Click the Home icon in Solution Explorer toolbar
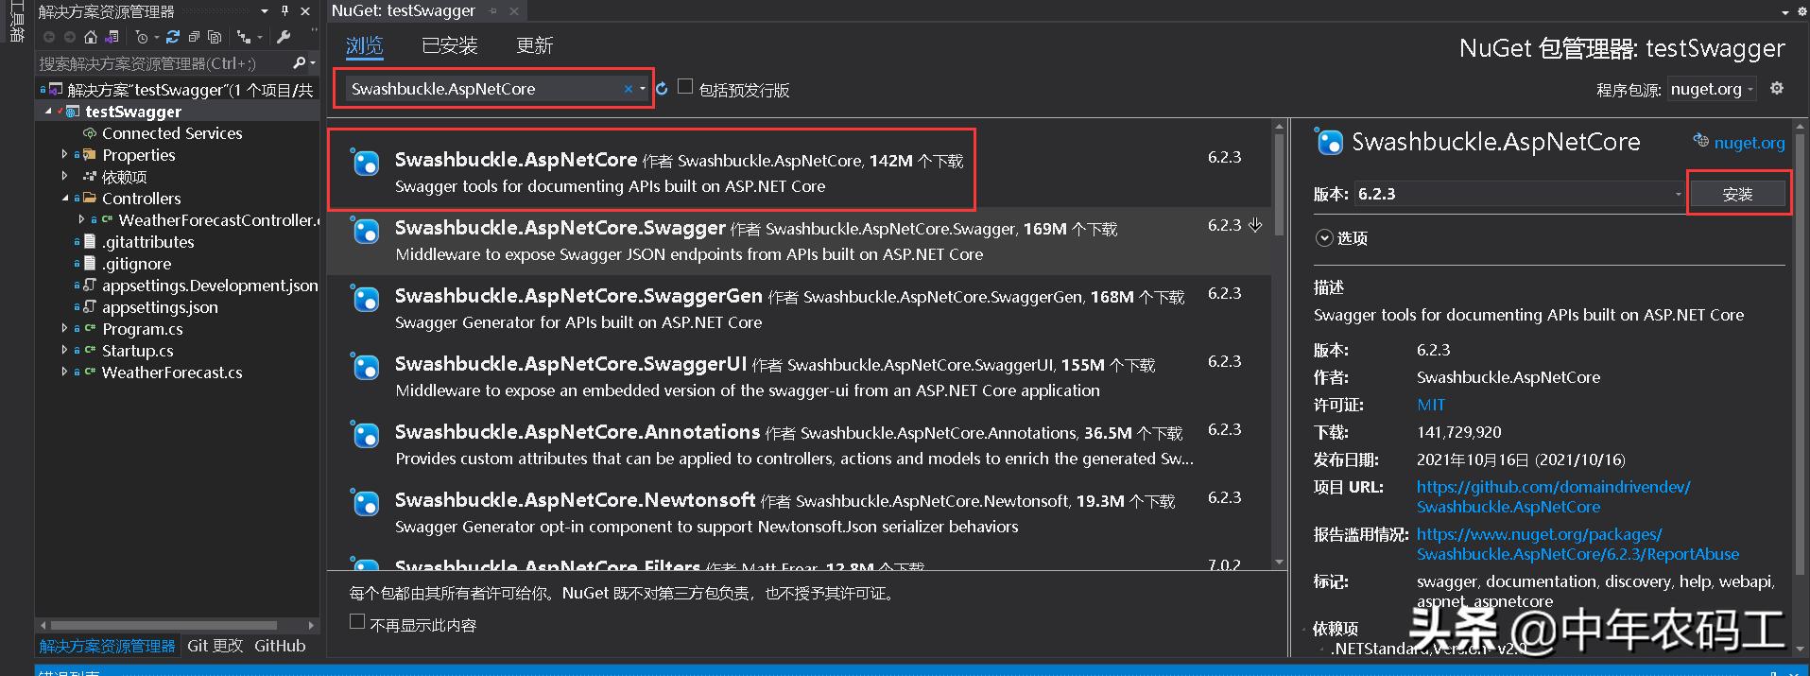1810x676 pixels. tap(91, 37)
